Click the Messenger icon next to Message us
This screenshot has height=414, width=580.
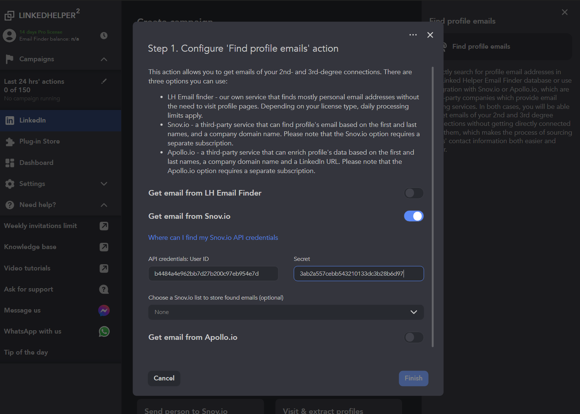tap(104, 310)
